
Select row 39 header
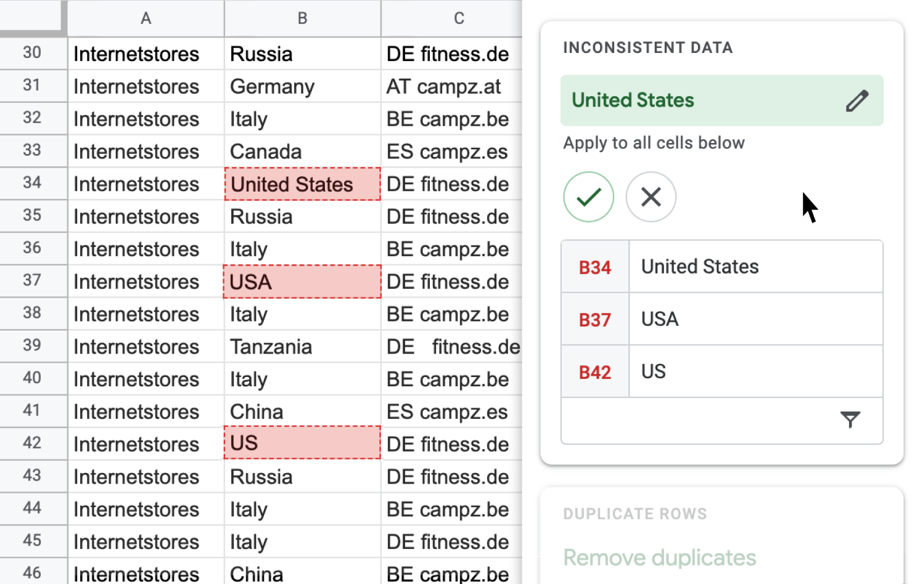click(x=33, y=346)
